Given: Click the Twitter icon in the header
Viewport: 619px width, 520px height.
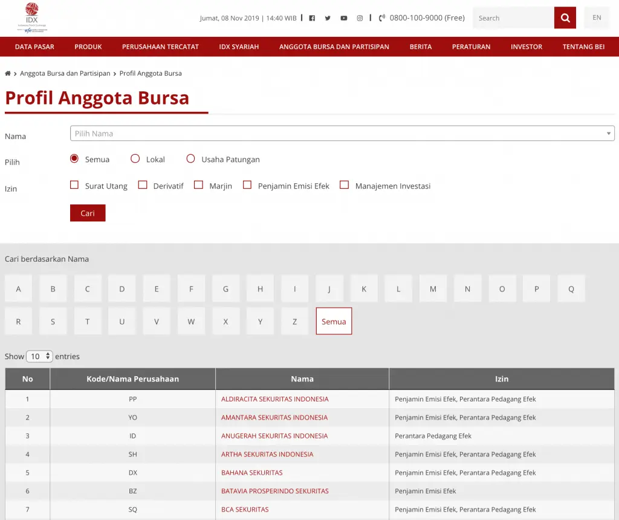Looking at the screenshot, I should [328, 18].
